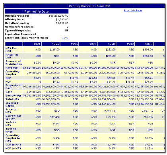Select the 2000 column header
Screen dimensions: 167x155
pos(144,44)
